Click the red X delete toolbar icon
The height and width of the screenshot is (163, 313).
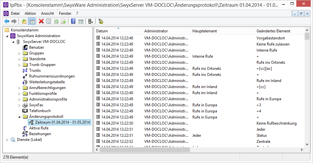(x=41, y=21)
